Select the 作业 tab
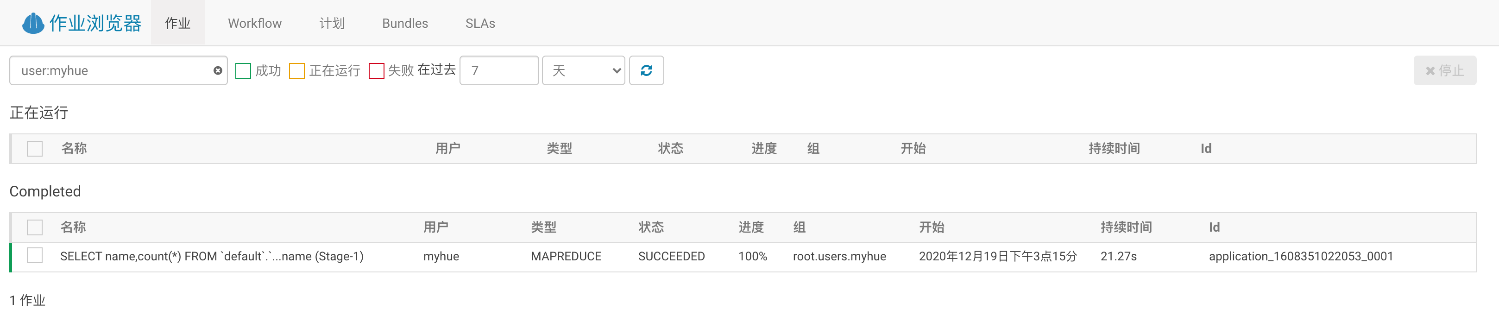 (x=177, y=23)
